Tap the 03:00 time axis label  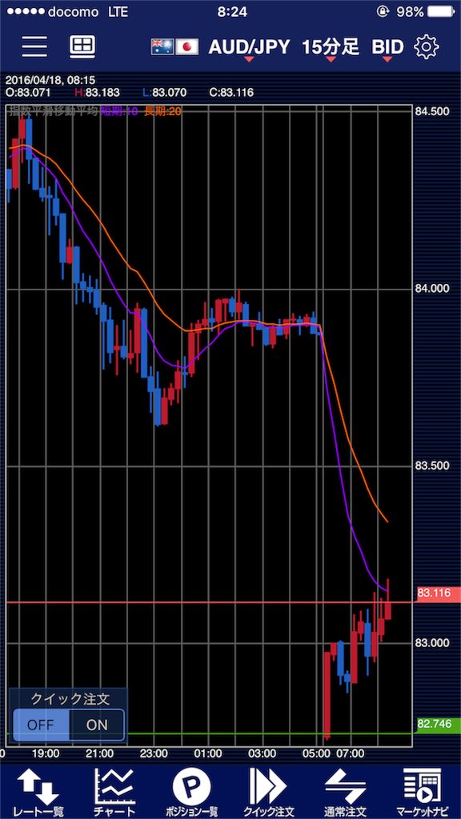point(263,753)
